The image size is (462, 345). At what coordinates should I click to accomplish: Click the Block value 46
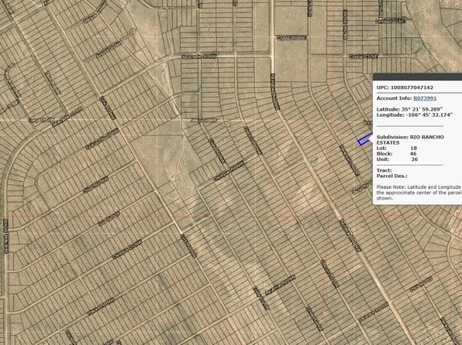(x=413, y=153)
